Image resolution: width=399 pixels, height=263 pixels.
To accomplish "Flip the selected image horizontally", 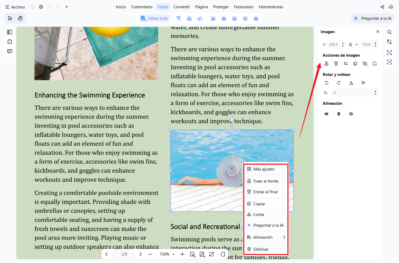I will click(x=351, y=83).
